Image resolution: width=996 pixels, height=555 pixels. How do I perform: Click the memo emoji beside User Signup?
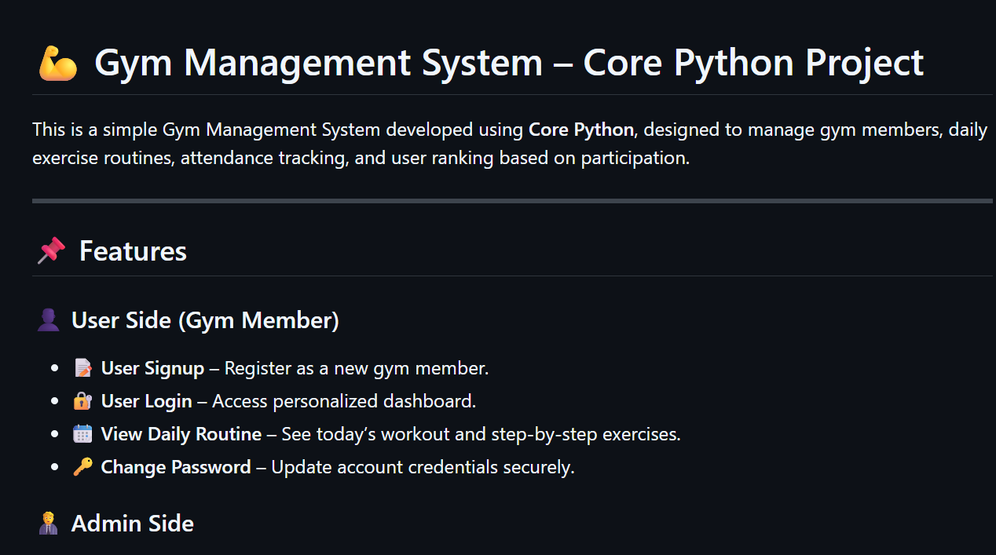pyautogui.click(x=82, y=367)
